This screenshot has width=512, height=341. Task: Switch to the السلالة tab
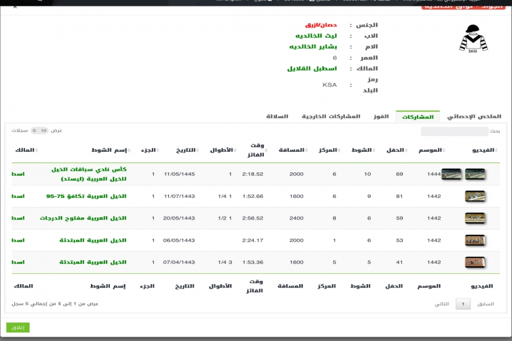278,117
